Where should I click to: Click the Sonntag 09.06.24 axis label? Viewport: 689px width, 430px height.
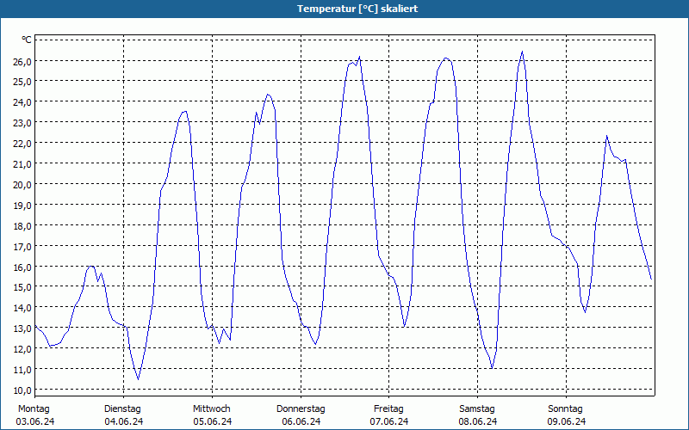pyautogui.click(x=566, y=415)
